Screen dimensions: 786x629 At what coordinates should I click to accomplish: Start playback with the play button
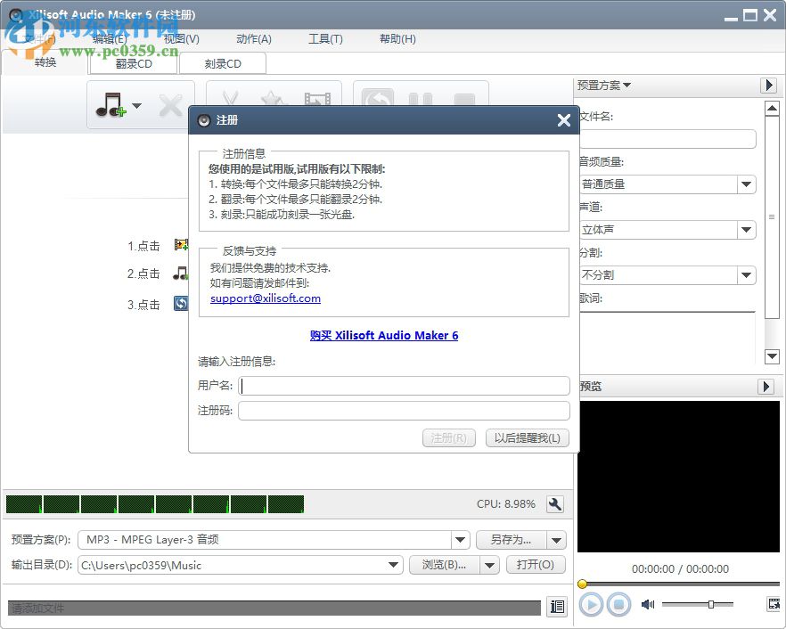pyautogui.click(x=591, y=604)
